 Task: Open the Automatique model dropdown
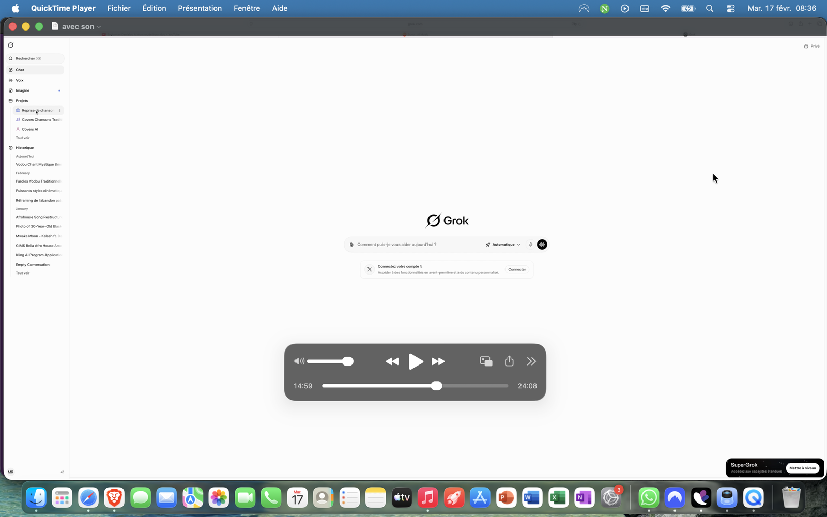[x=503, y=245]
